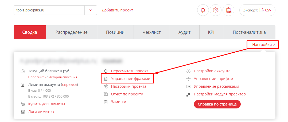Screen dimensions: 288x122
Task: Click the report icon beside Отчёт по проекту
Action: click(106, 94)
